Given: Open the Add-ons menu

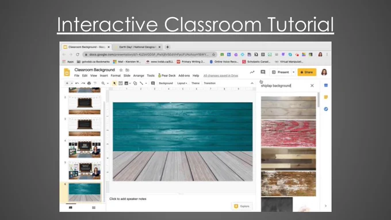Looking at the screenshot, I should [x=184, y=75].
